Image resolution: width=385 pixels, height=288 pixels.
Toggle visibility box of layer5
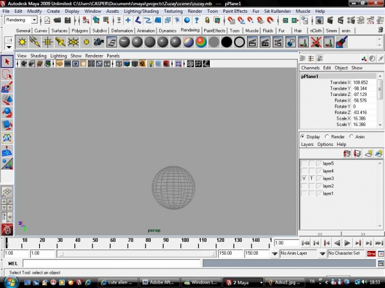[304, 163]
